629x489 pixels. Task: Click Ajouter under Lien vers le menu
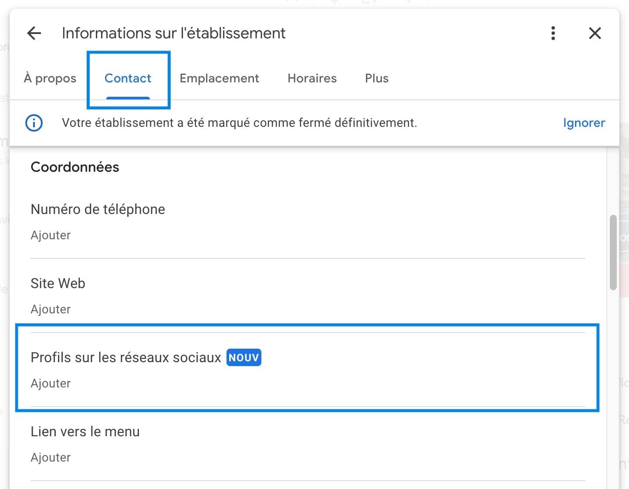51,458
